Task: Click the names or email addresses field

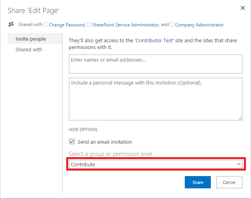Action: pos(155,64)
